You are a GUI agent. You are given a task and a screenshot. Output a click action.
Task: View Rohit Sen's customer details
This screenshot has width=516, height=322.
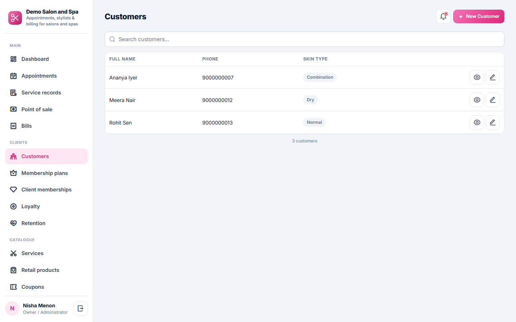(477, 122)
